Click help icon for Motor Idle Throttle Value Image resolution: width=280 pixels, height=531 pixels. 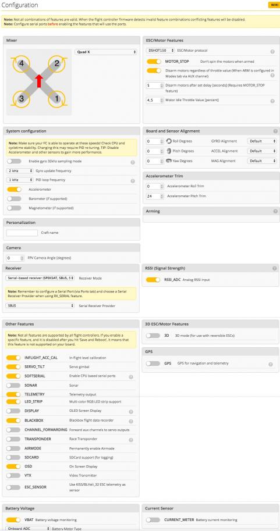(x=272, y=101)
